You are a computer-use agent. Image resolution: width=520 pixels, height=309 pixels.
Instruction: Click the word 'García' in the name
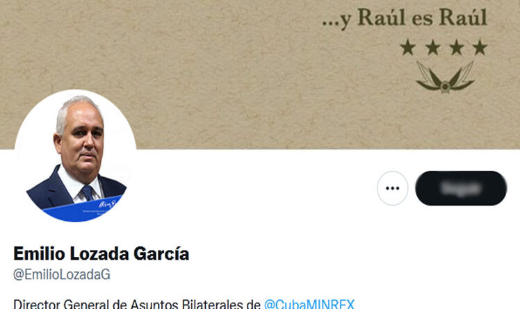pyautogui.click(x=161, y=253)
